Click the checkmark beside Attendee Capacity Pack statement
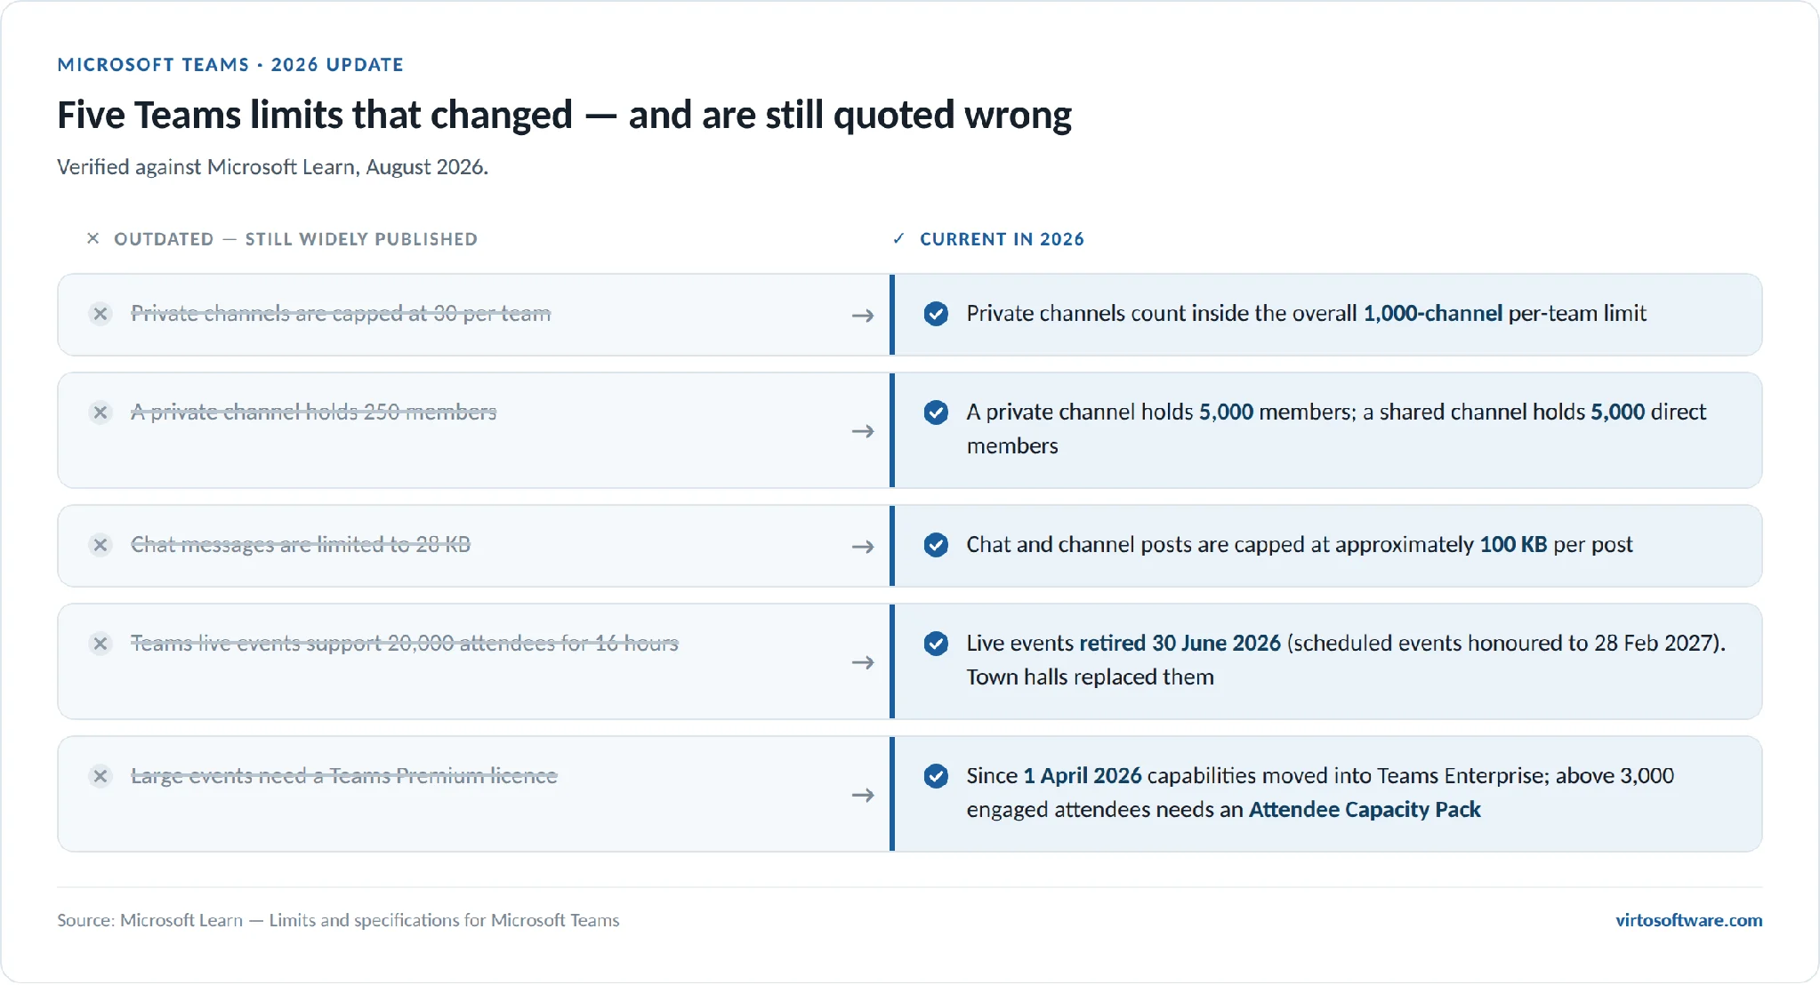 click(936, 776)
